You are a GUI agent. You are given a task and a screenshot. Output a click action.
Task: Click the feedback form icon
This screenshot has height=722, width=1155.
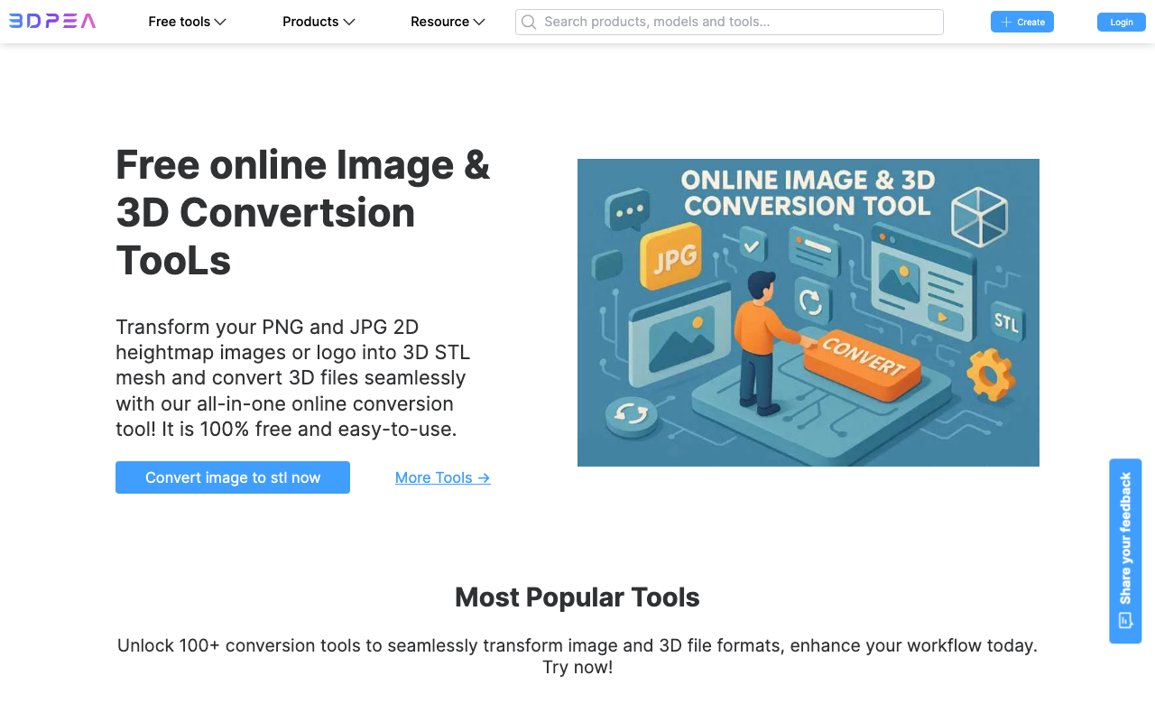click(x=1125, y=620)
